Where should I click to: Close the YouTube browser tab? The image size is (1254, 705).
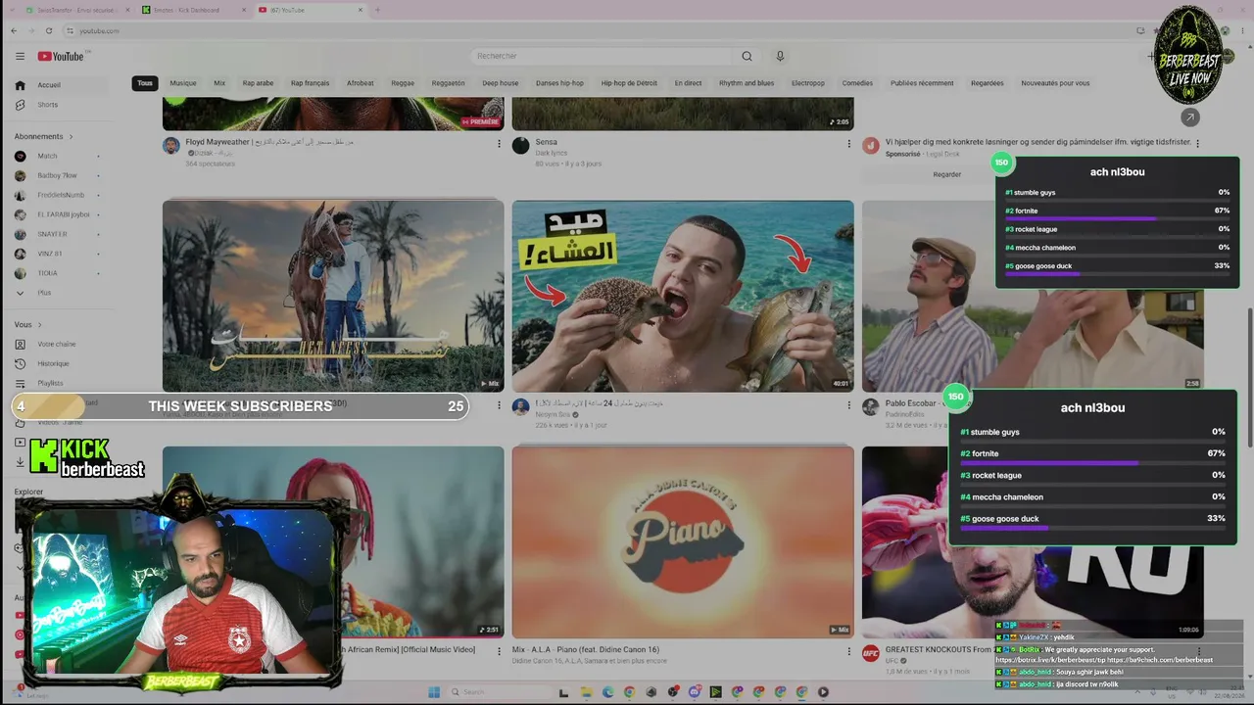[x=362, y=10]
